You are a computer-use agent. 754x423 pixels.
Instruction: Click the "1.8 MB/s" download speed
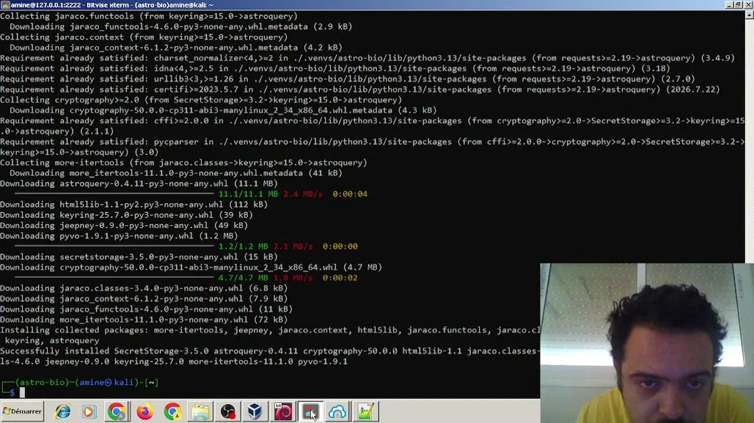(293, 278)
